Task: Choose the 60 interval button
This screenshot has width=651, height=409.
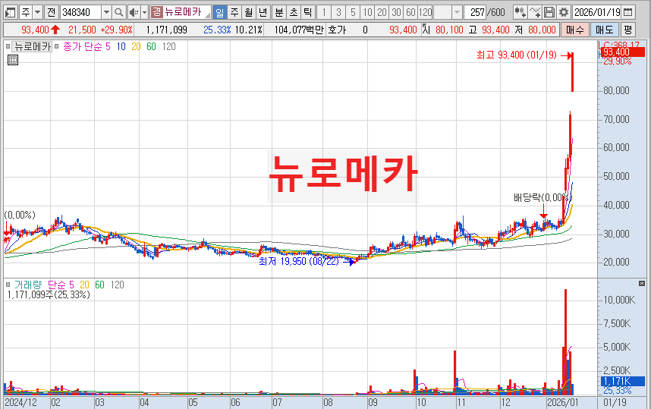Action: point(410,12)
